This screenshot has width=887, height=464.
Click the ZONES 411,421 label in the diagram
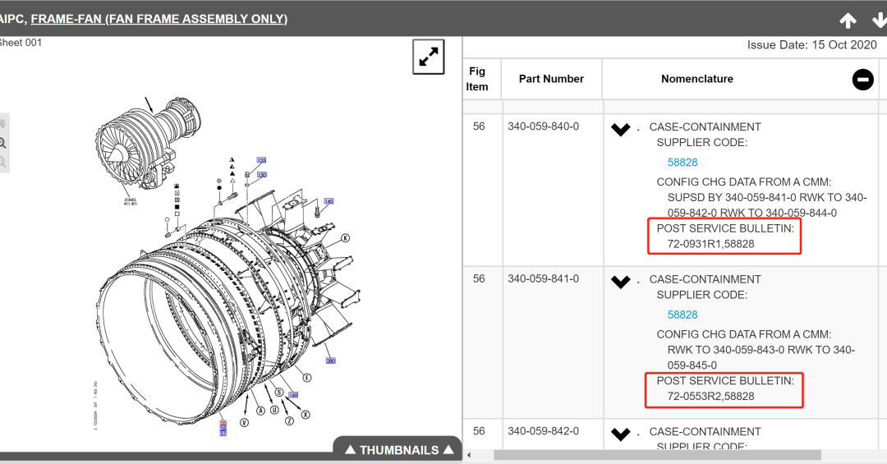(x=130, y=201)
